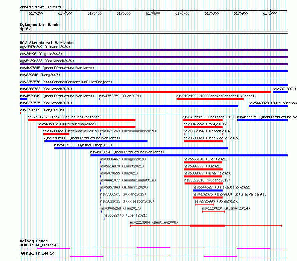
Task: Click nsv5544627 (ByrskaBishop2022) label
Action: [222, 187]
